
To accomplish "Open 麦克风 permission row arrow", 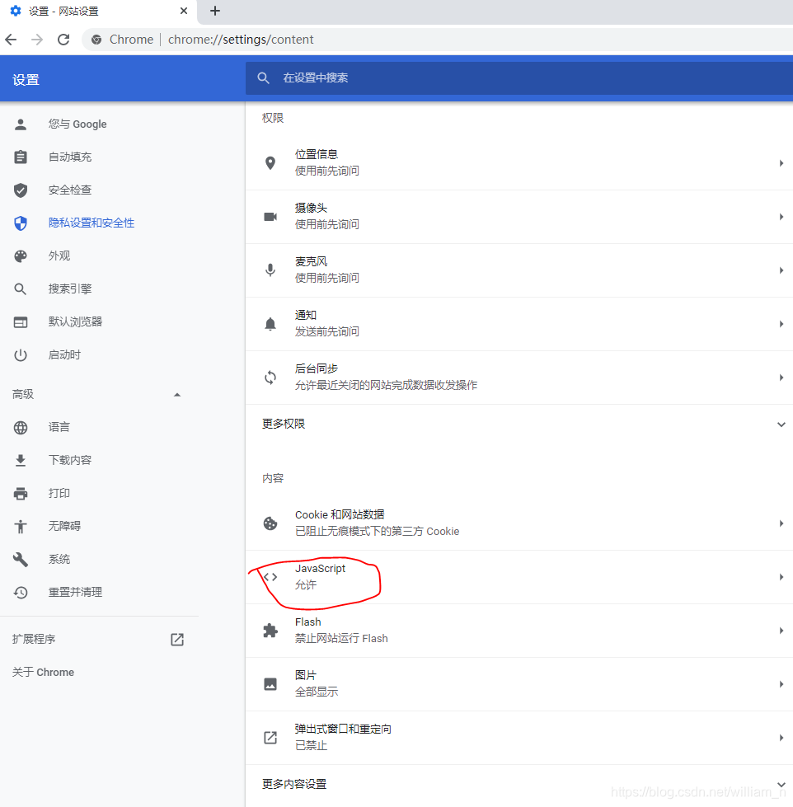I will (x=781, y=270).
